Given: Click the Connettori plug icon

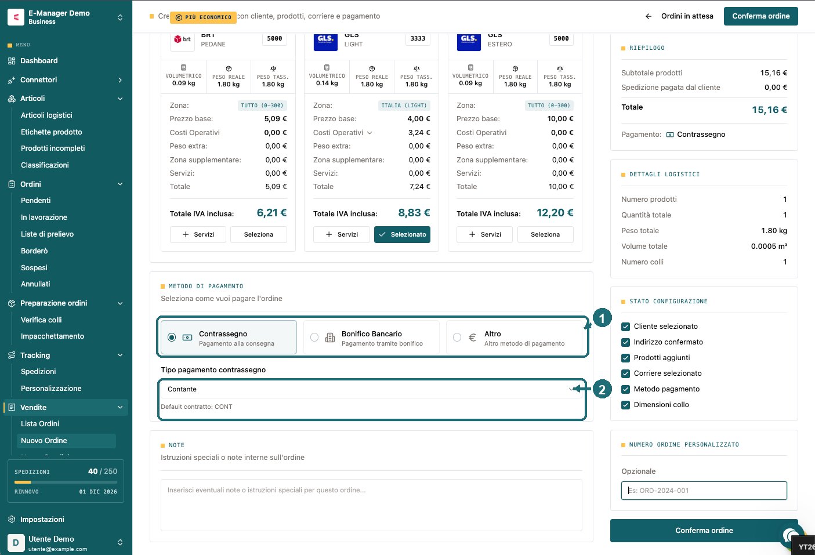Looking at the screenshot, I should [x=12, y=80].
